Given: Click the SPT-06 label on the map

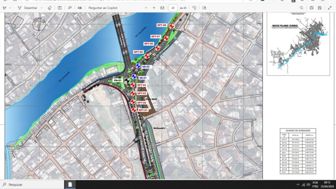Looking at the screenshot, I should coord(149,44).
